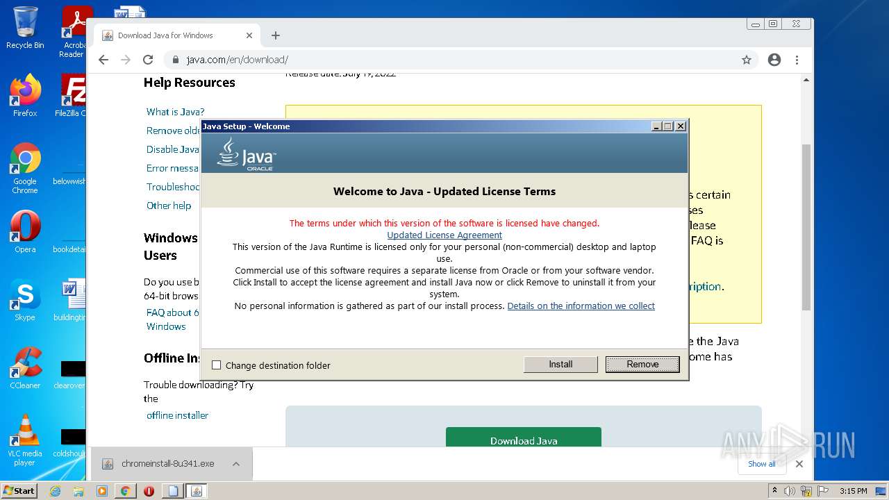Open the Disable Java help link
The width and height of the screenshot is (889, 500).
click(173, 149)
